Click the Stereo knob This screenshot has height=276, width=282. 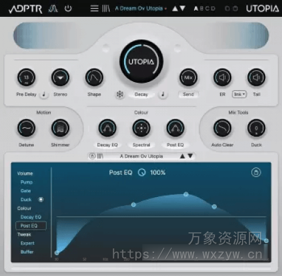point(60,78)
